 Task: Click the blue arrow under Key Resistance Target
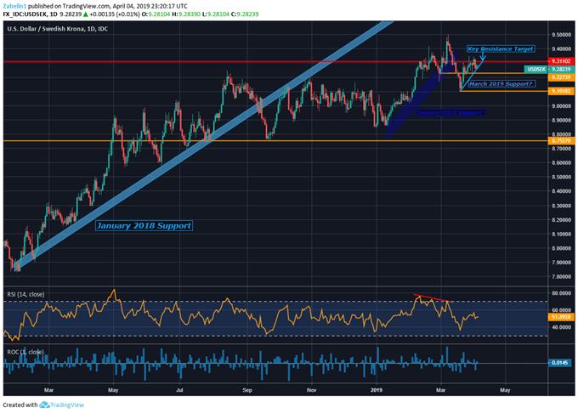pyautogui.click(x=483, y=56)
